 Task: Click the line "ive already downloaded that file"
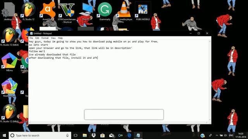[x=52, y=54]
